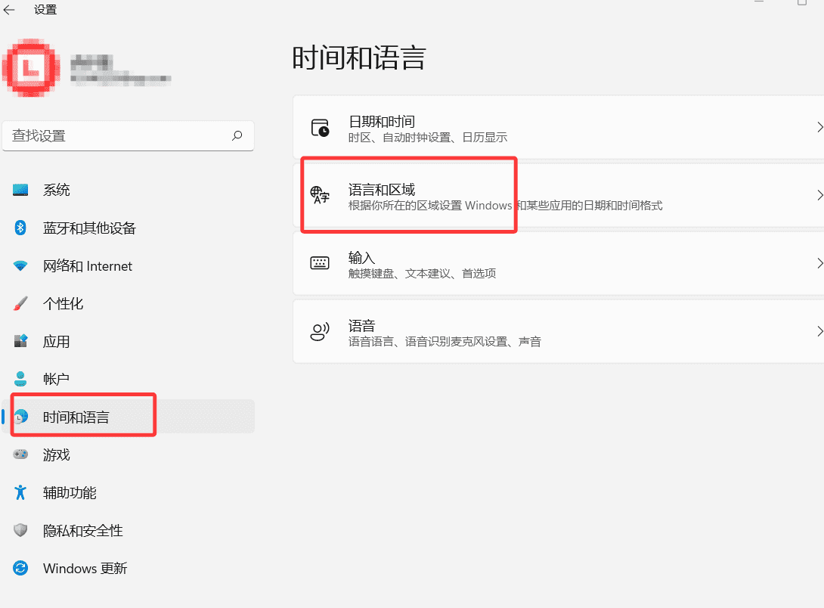Click the 应用 apps icon
Image resolution: width=824 pixels, height=608 pixels.
click(20, 341)
